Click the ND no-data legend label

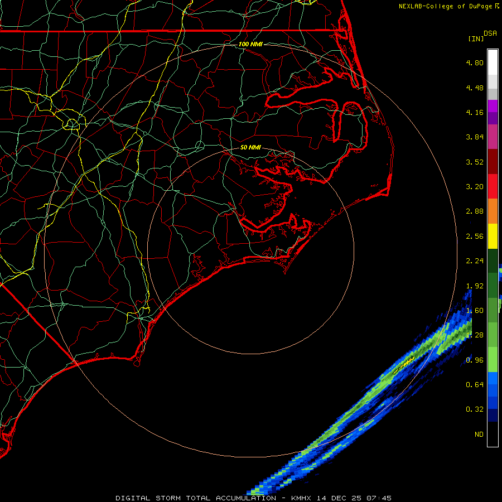click(x=479, y=435)
